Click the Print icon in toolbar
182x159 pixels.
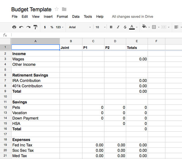tap(14, 27)
